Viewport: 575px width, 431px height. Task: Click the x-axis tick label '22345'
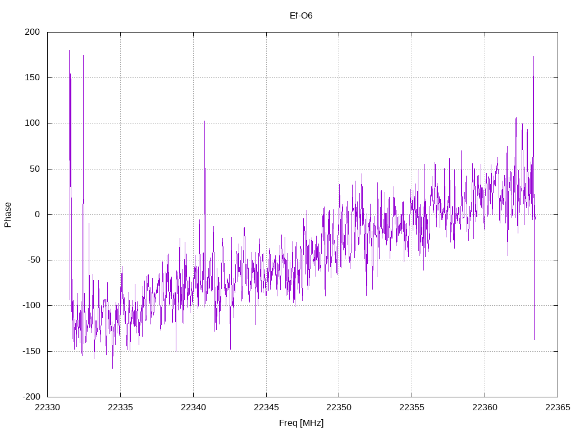266,407
